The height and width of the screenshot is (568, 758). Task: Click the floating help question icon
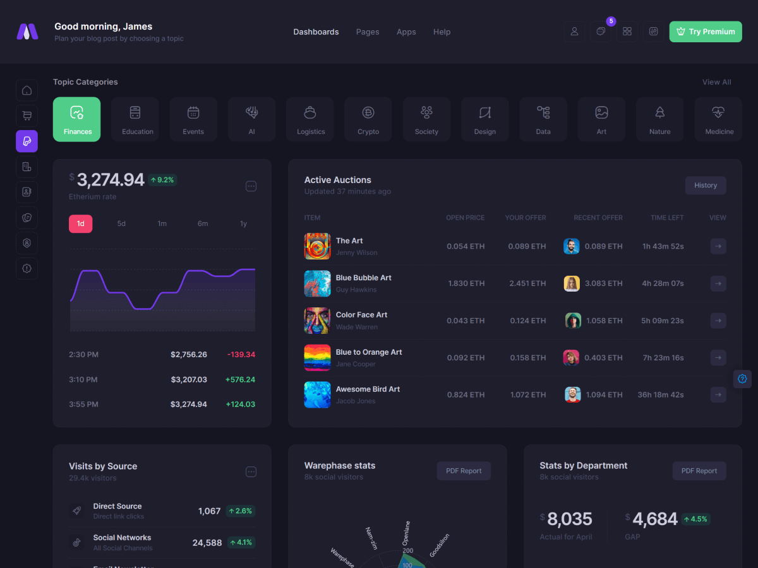(742, 379)
